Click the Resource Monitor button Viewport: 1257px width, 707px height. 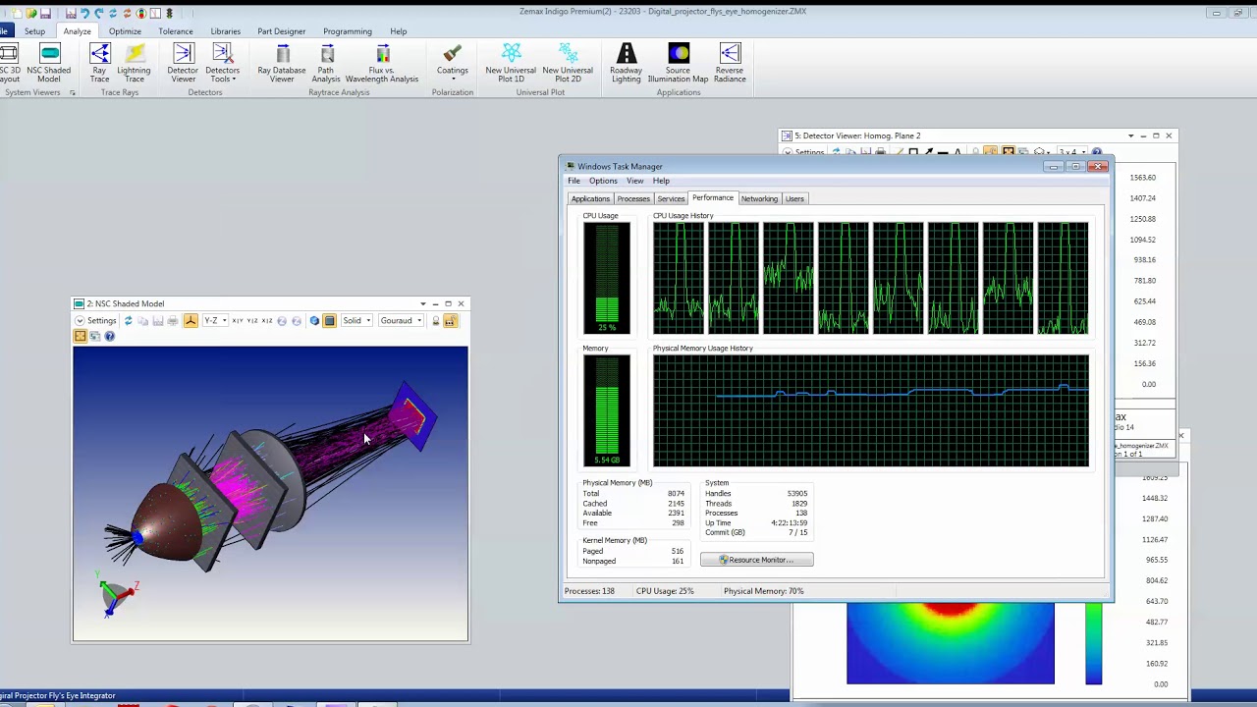tap(756, 560)
